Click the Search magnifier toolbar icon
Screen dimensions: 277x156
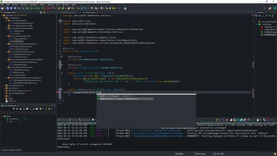tap(72, 8)
